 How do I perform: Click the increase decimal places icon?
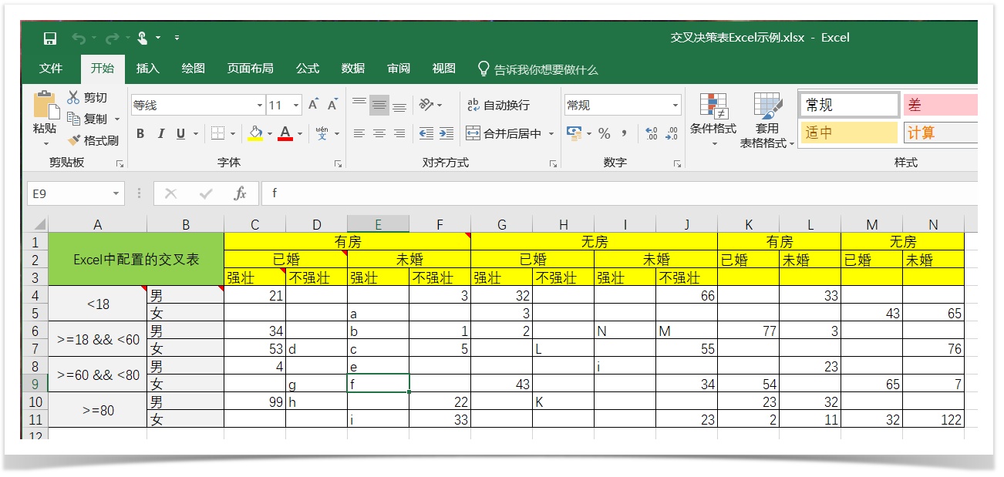click(651, 134)
